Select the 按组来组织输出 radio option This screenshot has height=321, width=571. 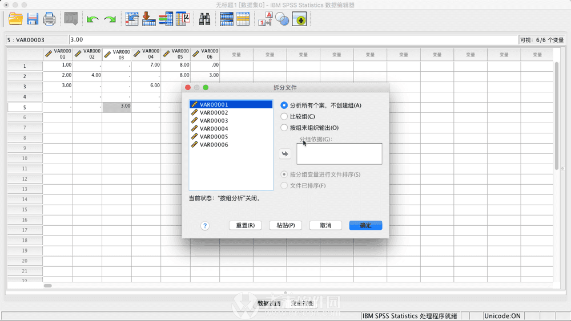click(284, 128)
